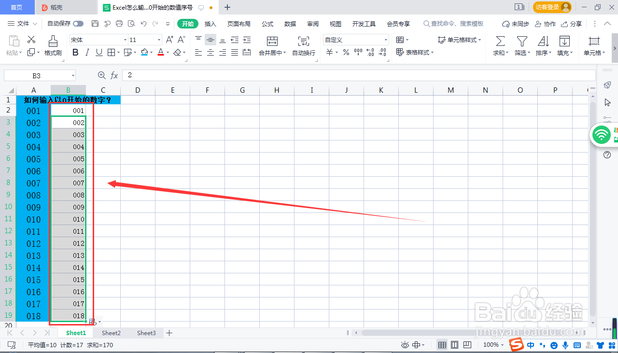Toggle the AutoSave (自动保存) switch
The height and width of the screenshot is (353, 618).
tap(77, 23)
